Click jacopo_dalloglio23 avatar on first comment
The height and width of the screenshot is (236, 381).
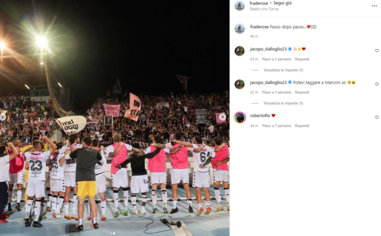[239, 51]
